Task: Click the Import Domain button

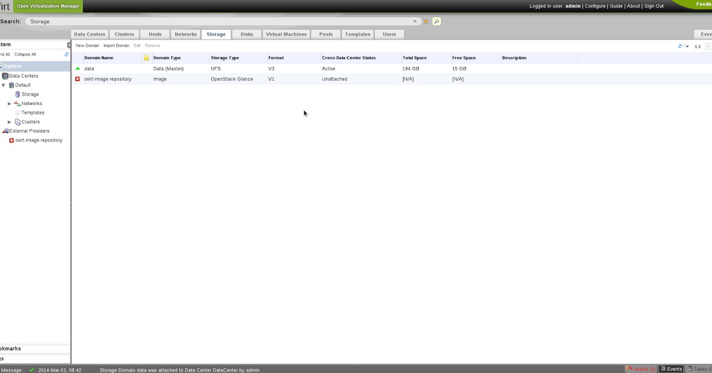Action: [116, 46]
